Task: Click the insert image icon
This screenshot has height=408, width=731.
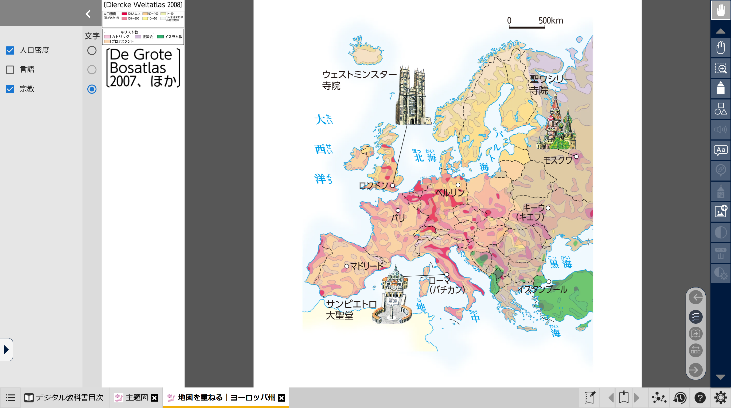Action: tap(720, 211)
